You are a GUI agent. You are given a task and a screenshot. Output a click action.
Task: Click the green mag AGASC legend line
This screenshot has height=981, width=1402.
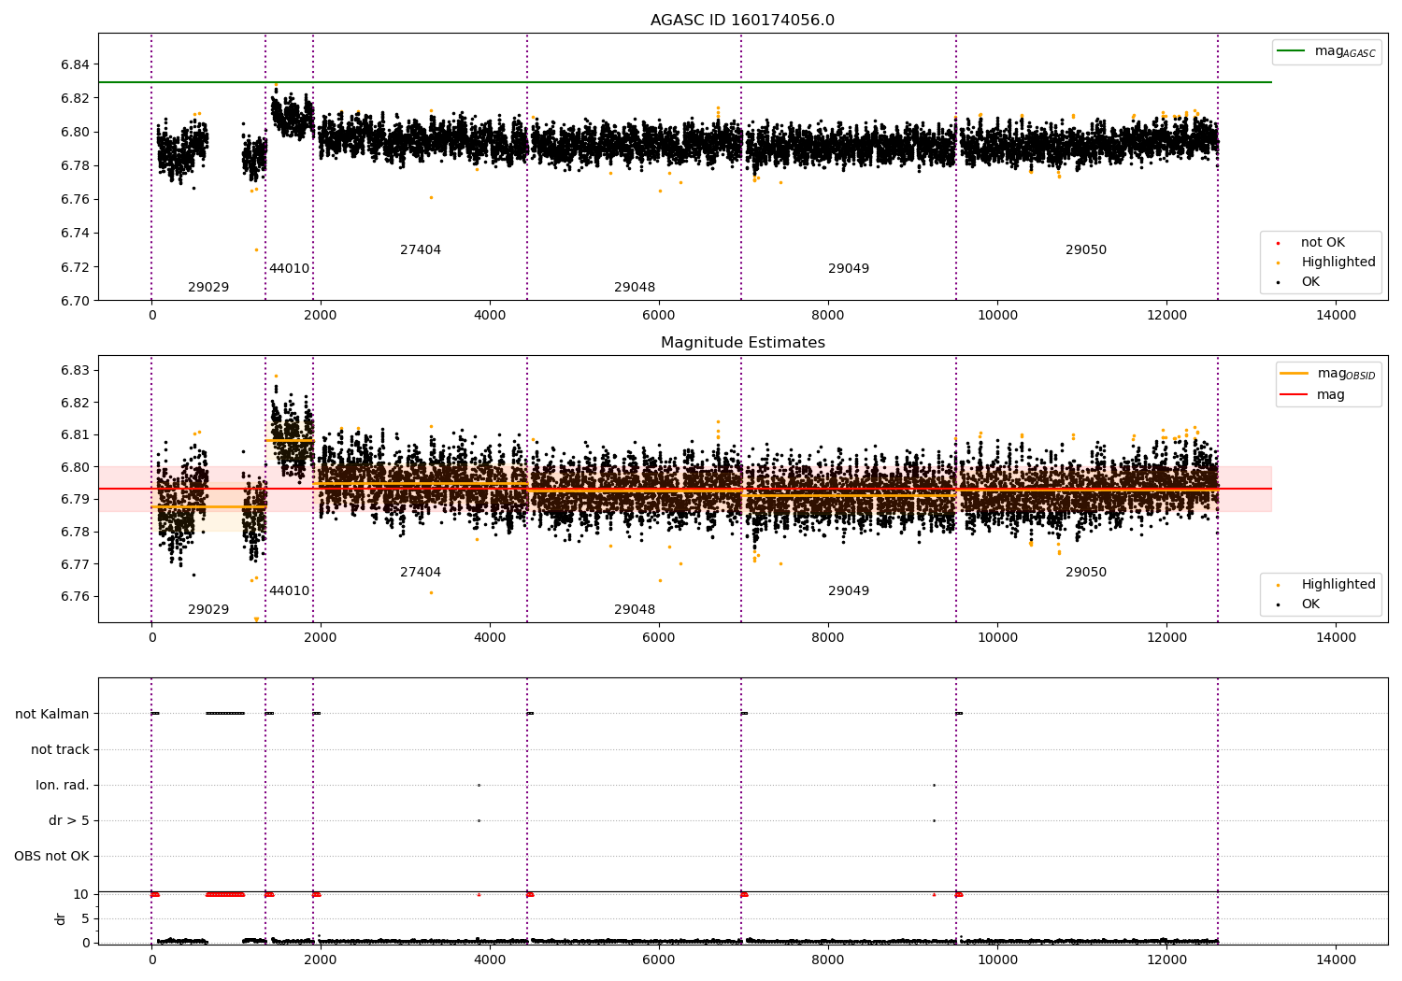(1292, 51)
